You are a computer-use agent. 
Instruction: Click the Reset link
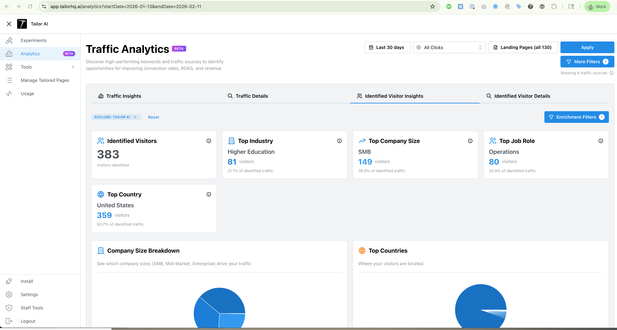[153, 117]
